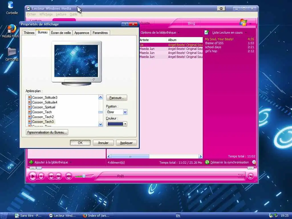Viewport: 292px width, 219px height.
Task: Click the Artiste column header
Action: [x=153, y=40]
